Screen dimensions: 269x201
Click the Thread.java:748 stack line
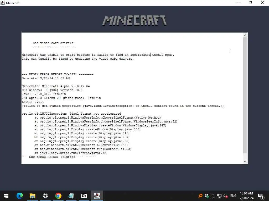point(71,153)
